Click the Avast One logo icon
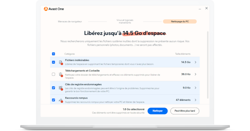This screenshot has height=131, width=250. (x=46, y=9)
